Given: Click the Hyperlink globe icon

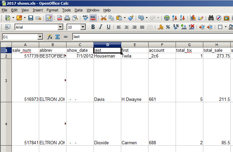Looking at the screenshot, I should tap(167, 18).
